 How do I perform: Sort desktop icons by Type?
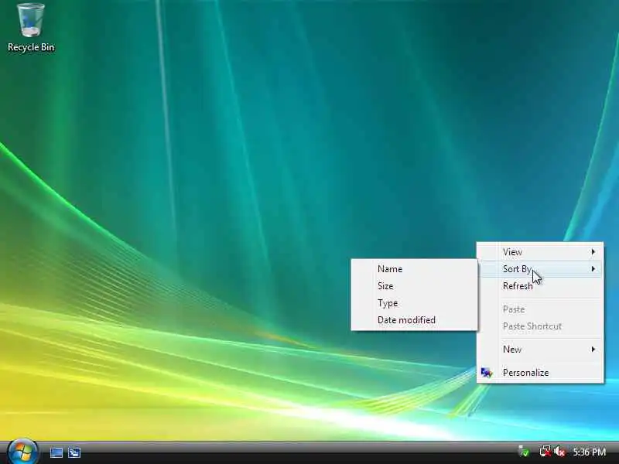click(414, 303)
